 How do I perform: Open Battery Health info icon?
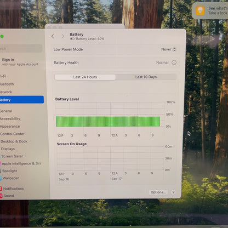[x=174, y=62]
